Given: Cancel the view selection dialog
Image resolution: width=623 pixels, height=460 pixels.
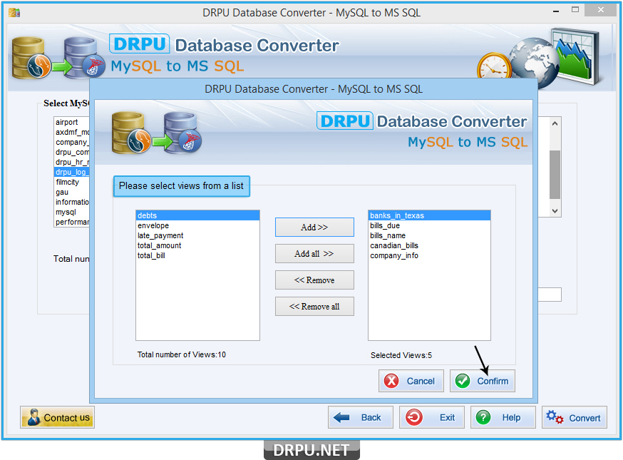Looking at the screenshot, I should pyautogui.click(x=411, y=381).
